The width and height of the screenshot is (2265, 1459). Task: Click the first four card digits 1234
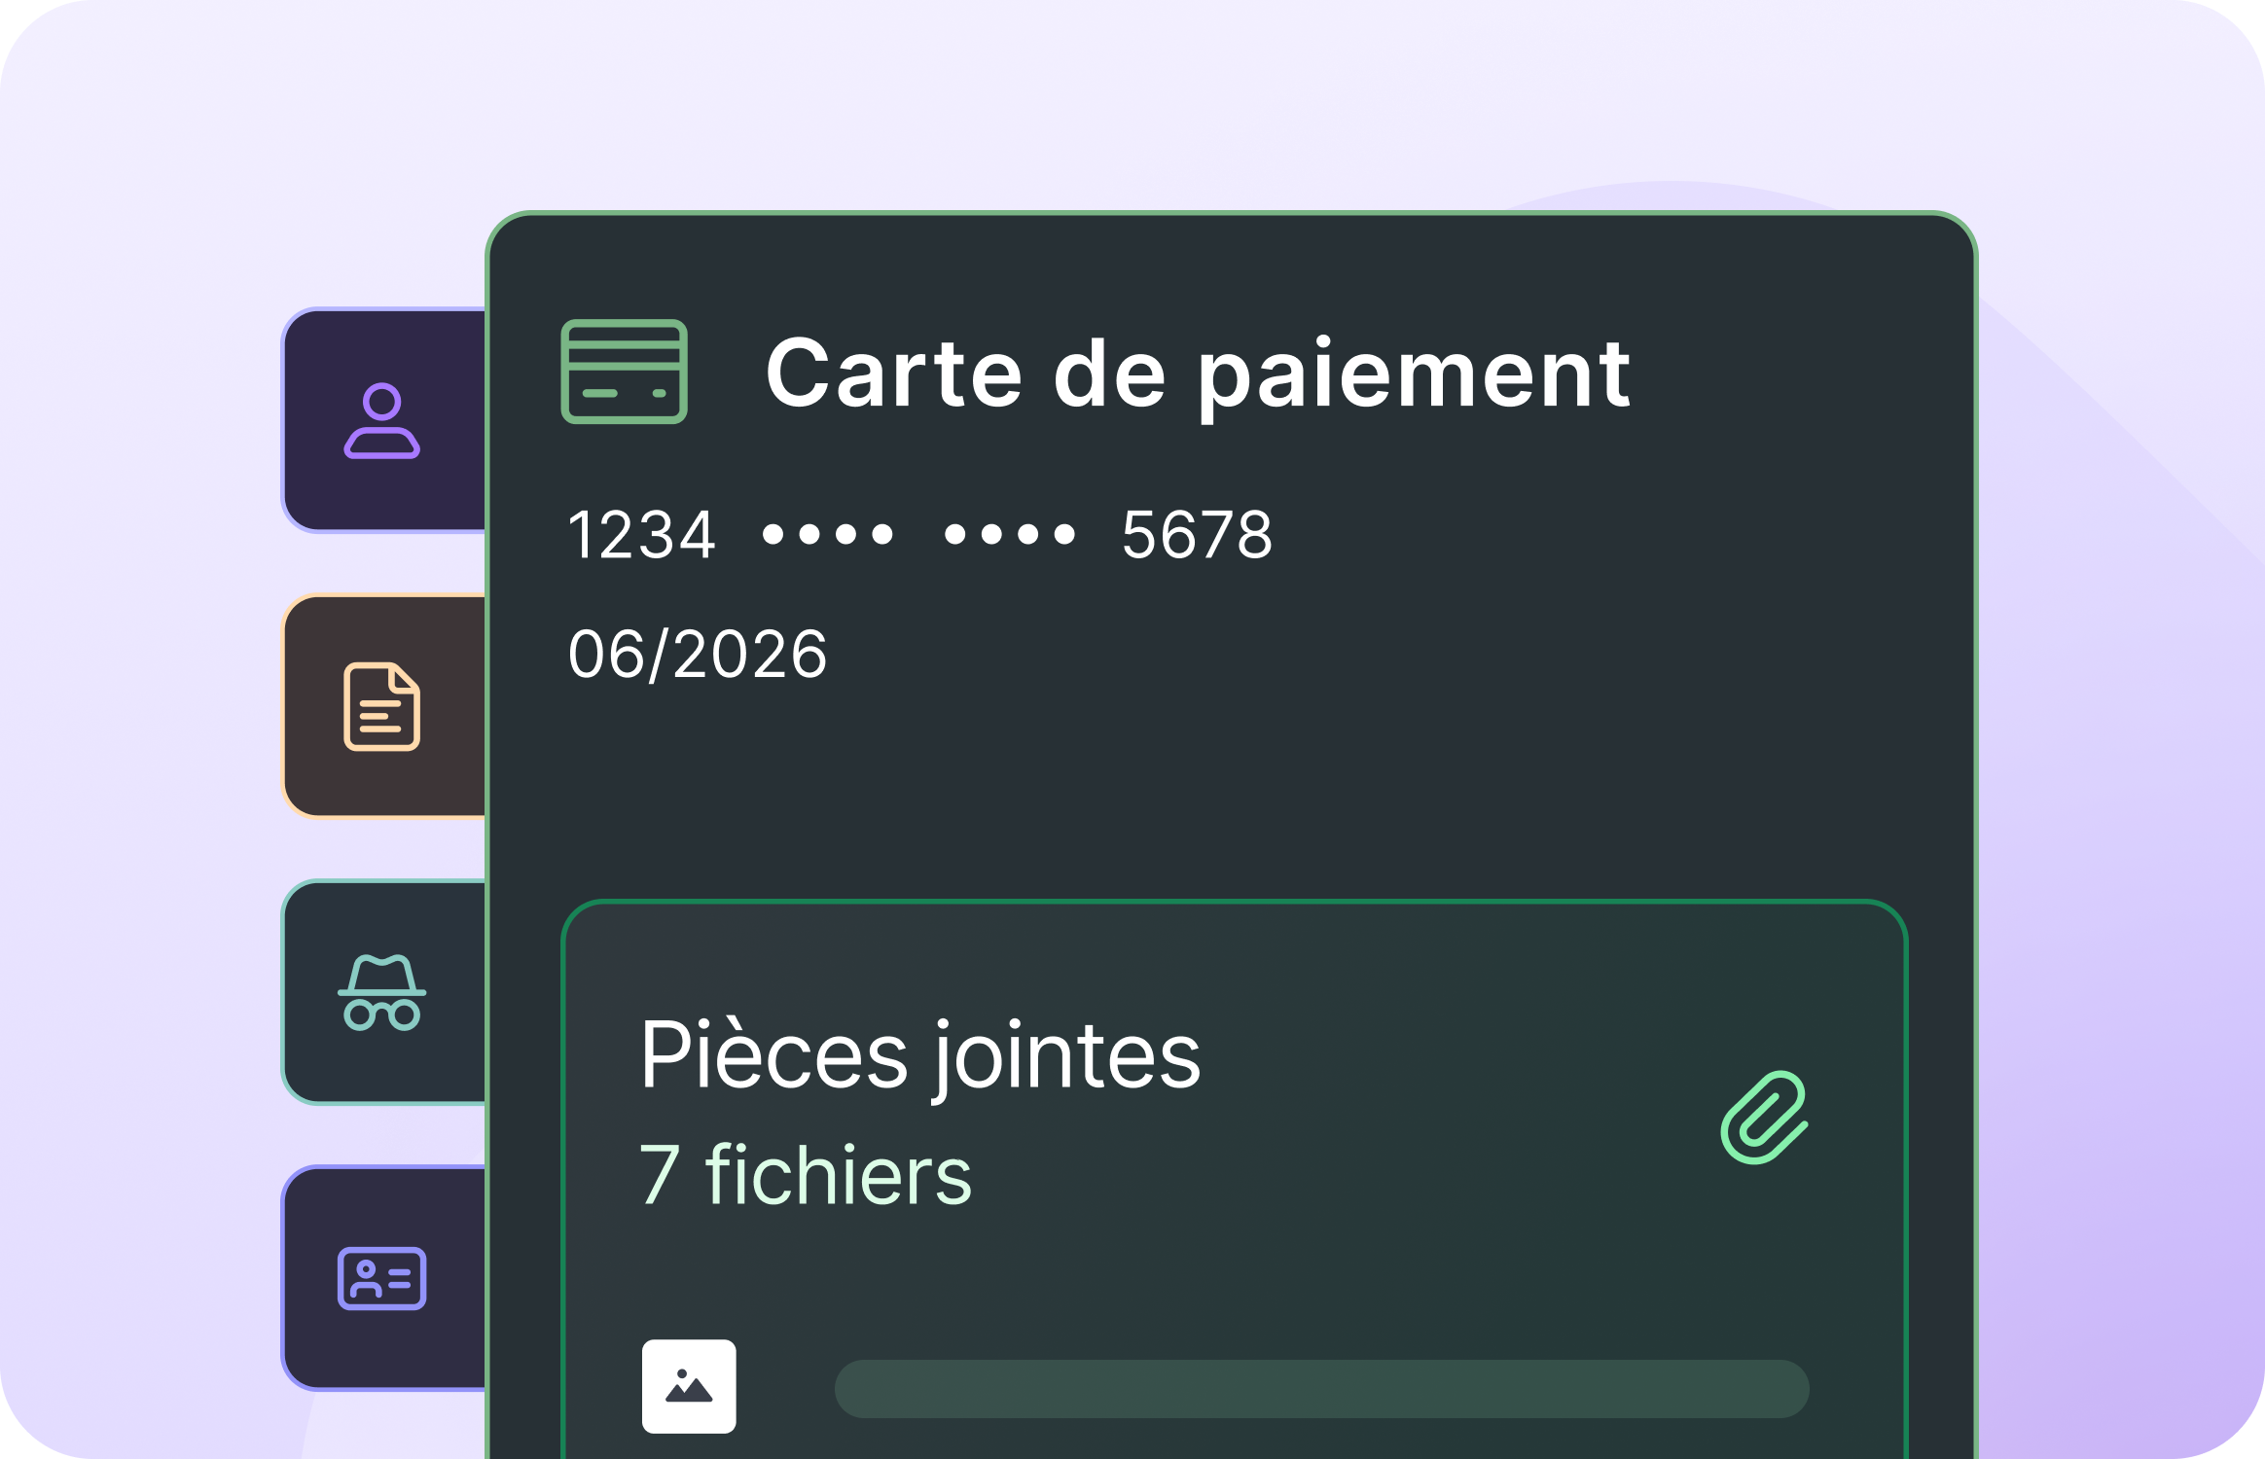coord(641,535)
